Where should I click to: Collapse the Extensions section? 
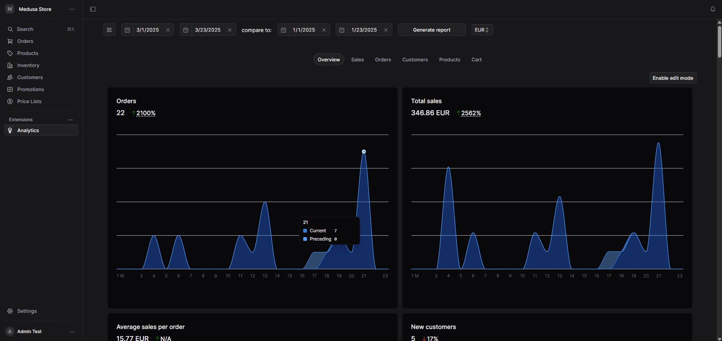click(70, 120)
